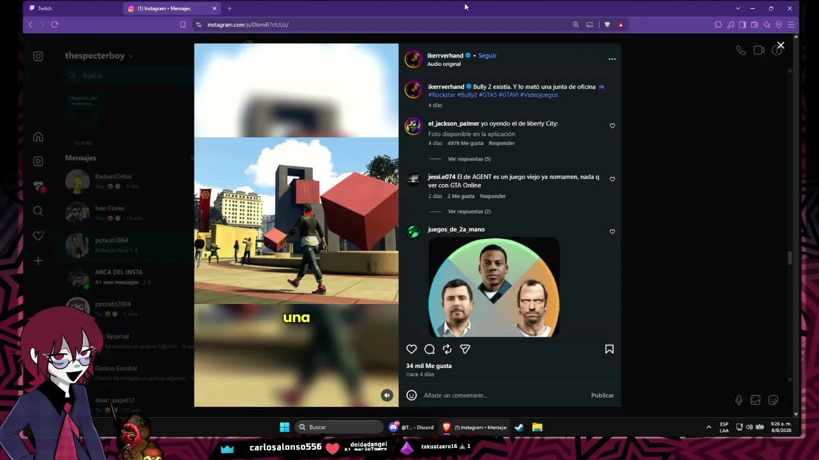
Task: Focus the Buscar field in Messages
Action: coord(128,75)
